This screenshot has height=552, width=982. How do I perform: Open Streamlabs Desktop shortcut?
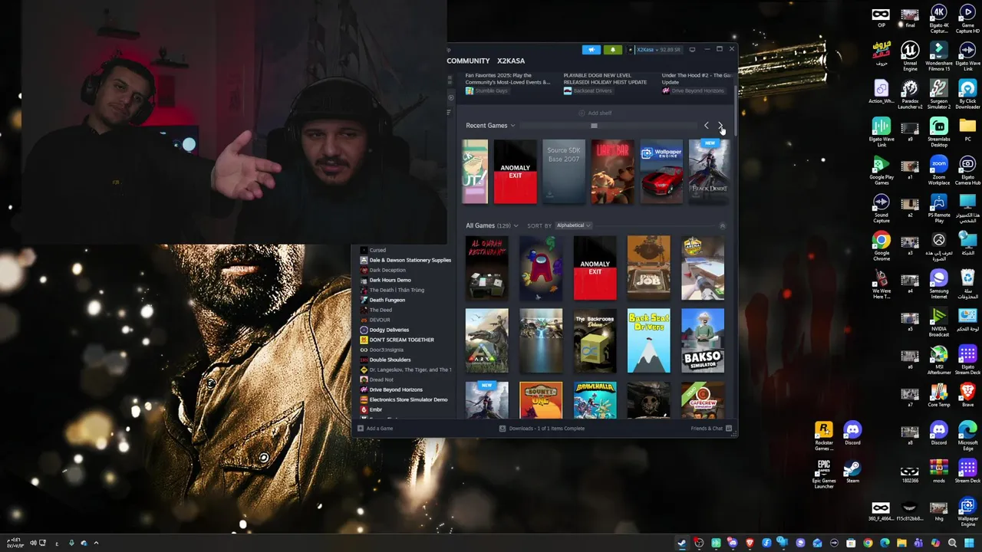click(x=939, y=132)
